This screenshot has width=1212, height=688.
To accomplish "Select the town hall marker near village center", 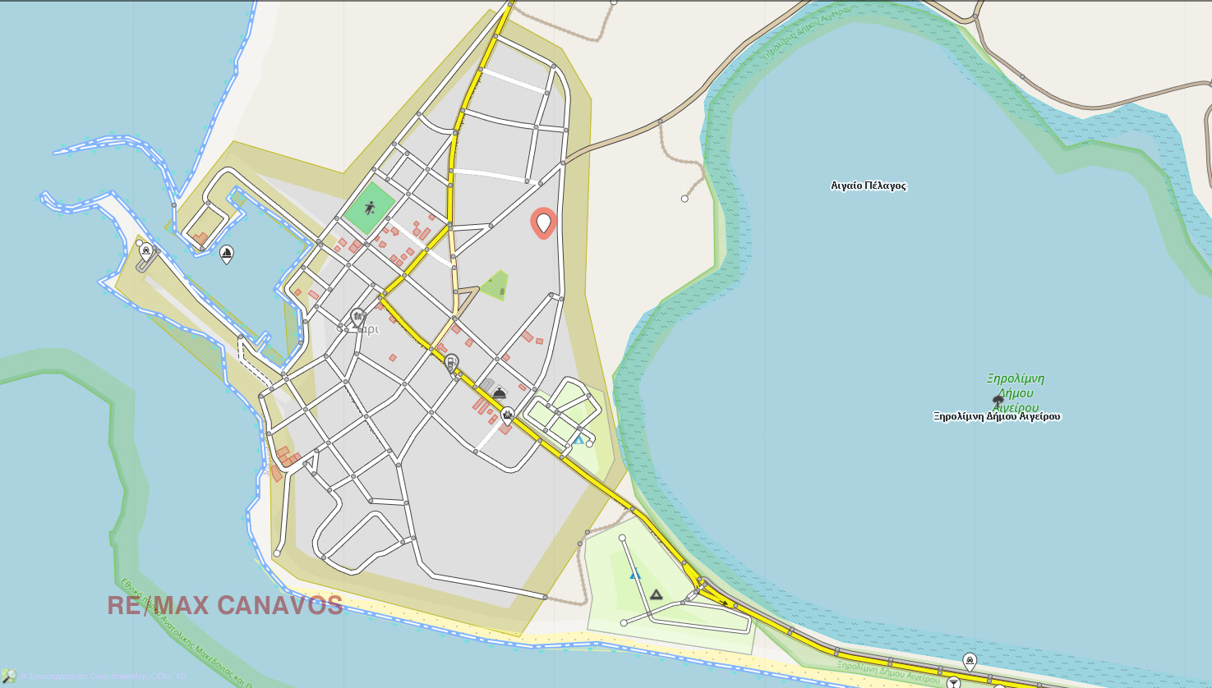I will pyautogui.click(x=357, y=315).
